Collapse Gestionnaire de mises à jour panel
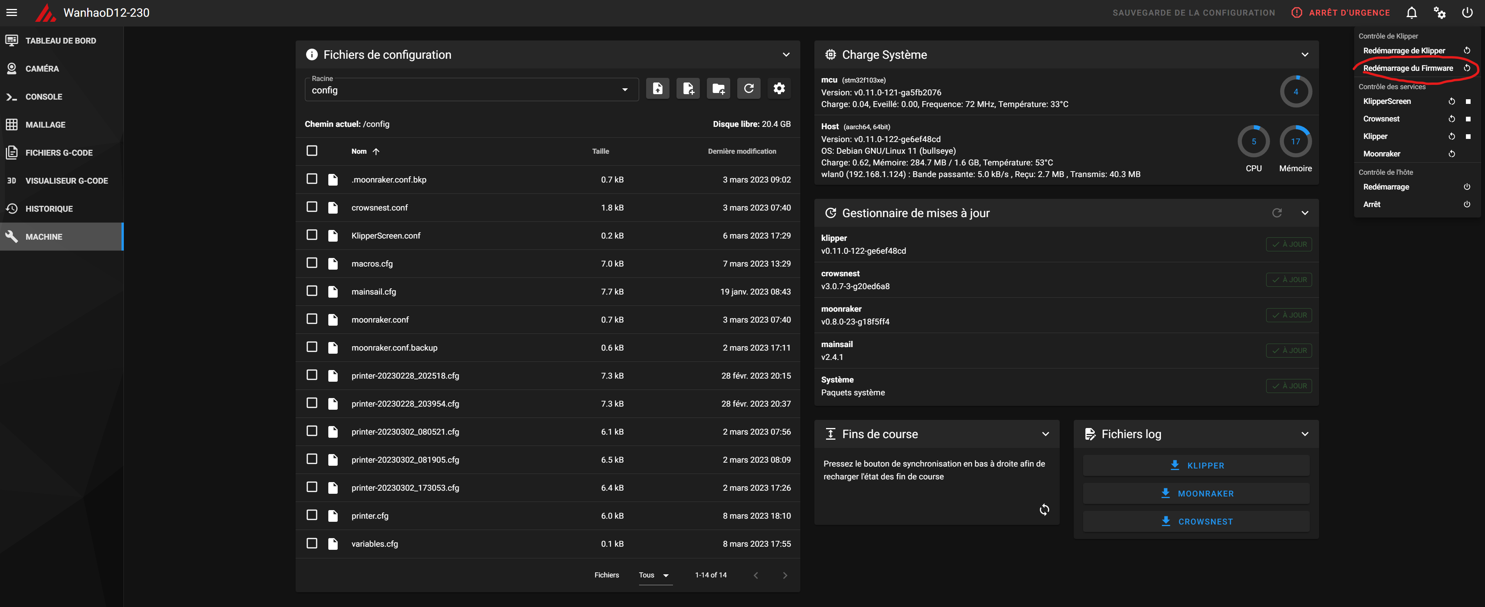 1305,213
